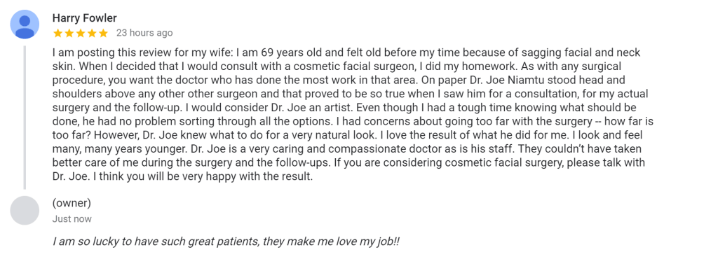
Task: Click the vertical gray thread line
Action: pyautogui.click(x=25, y=117)
